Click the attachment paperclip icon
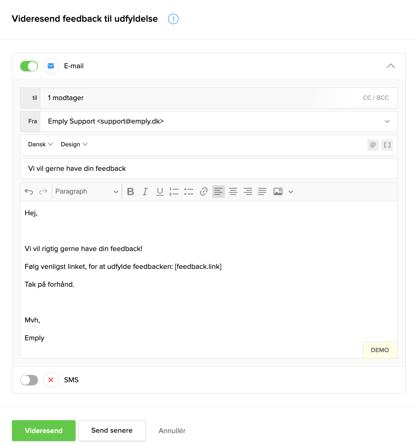This screenshot has width=416, height=446. [373, 145]
